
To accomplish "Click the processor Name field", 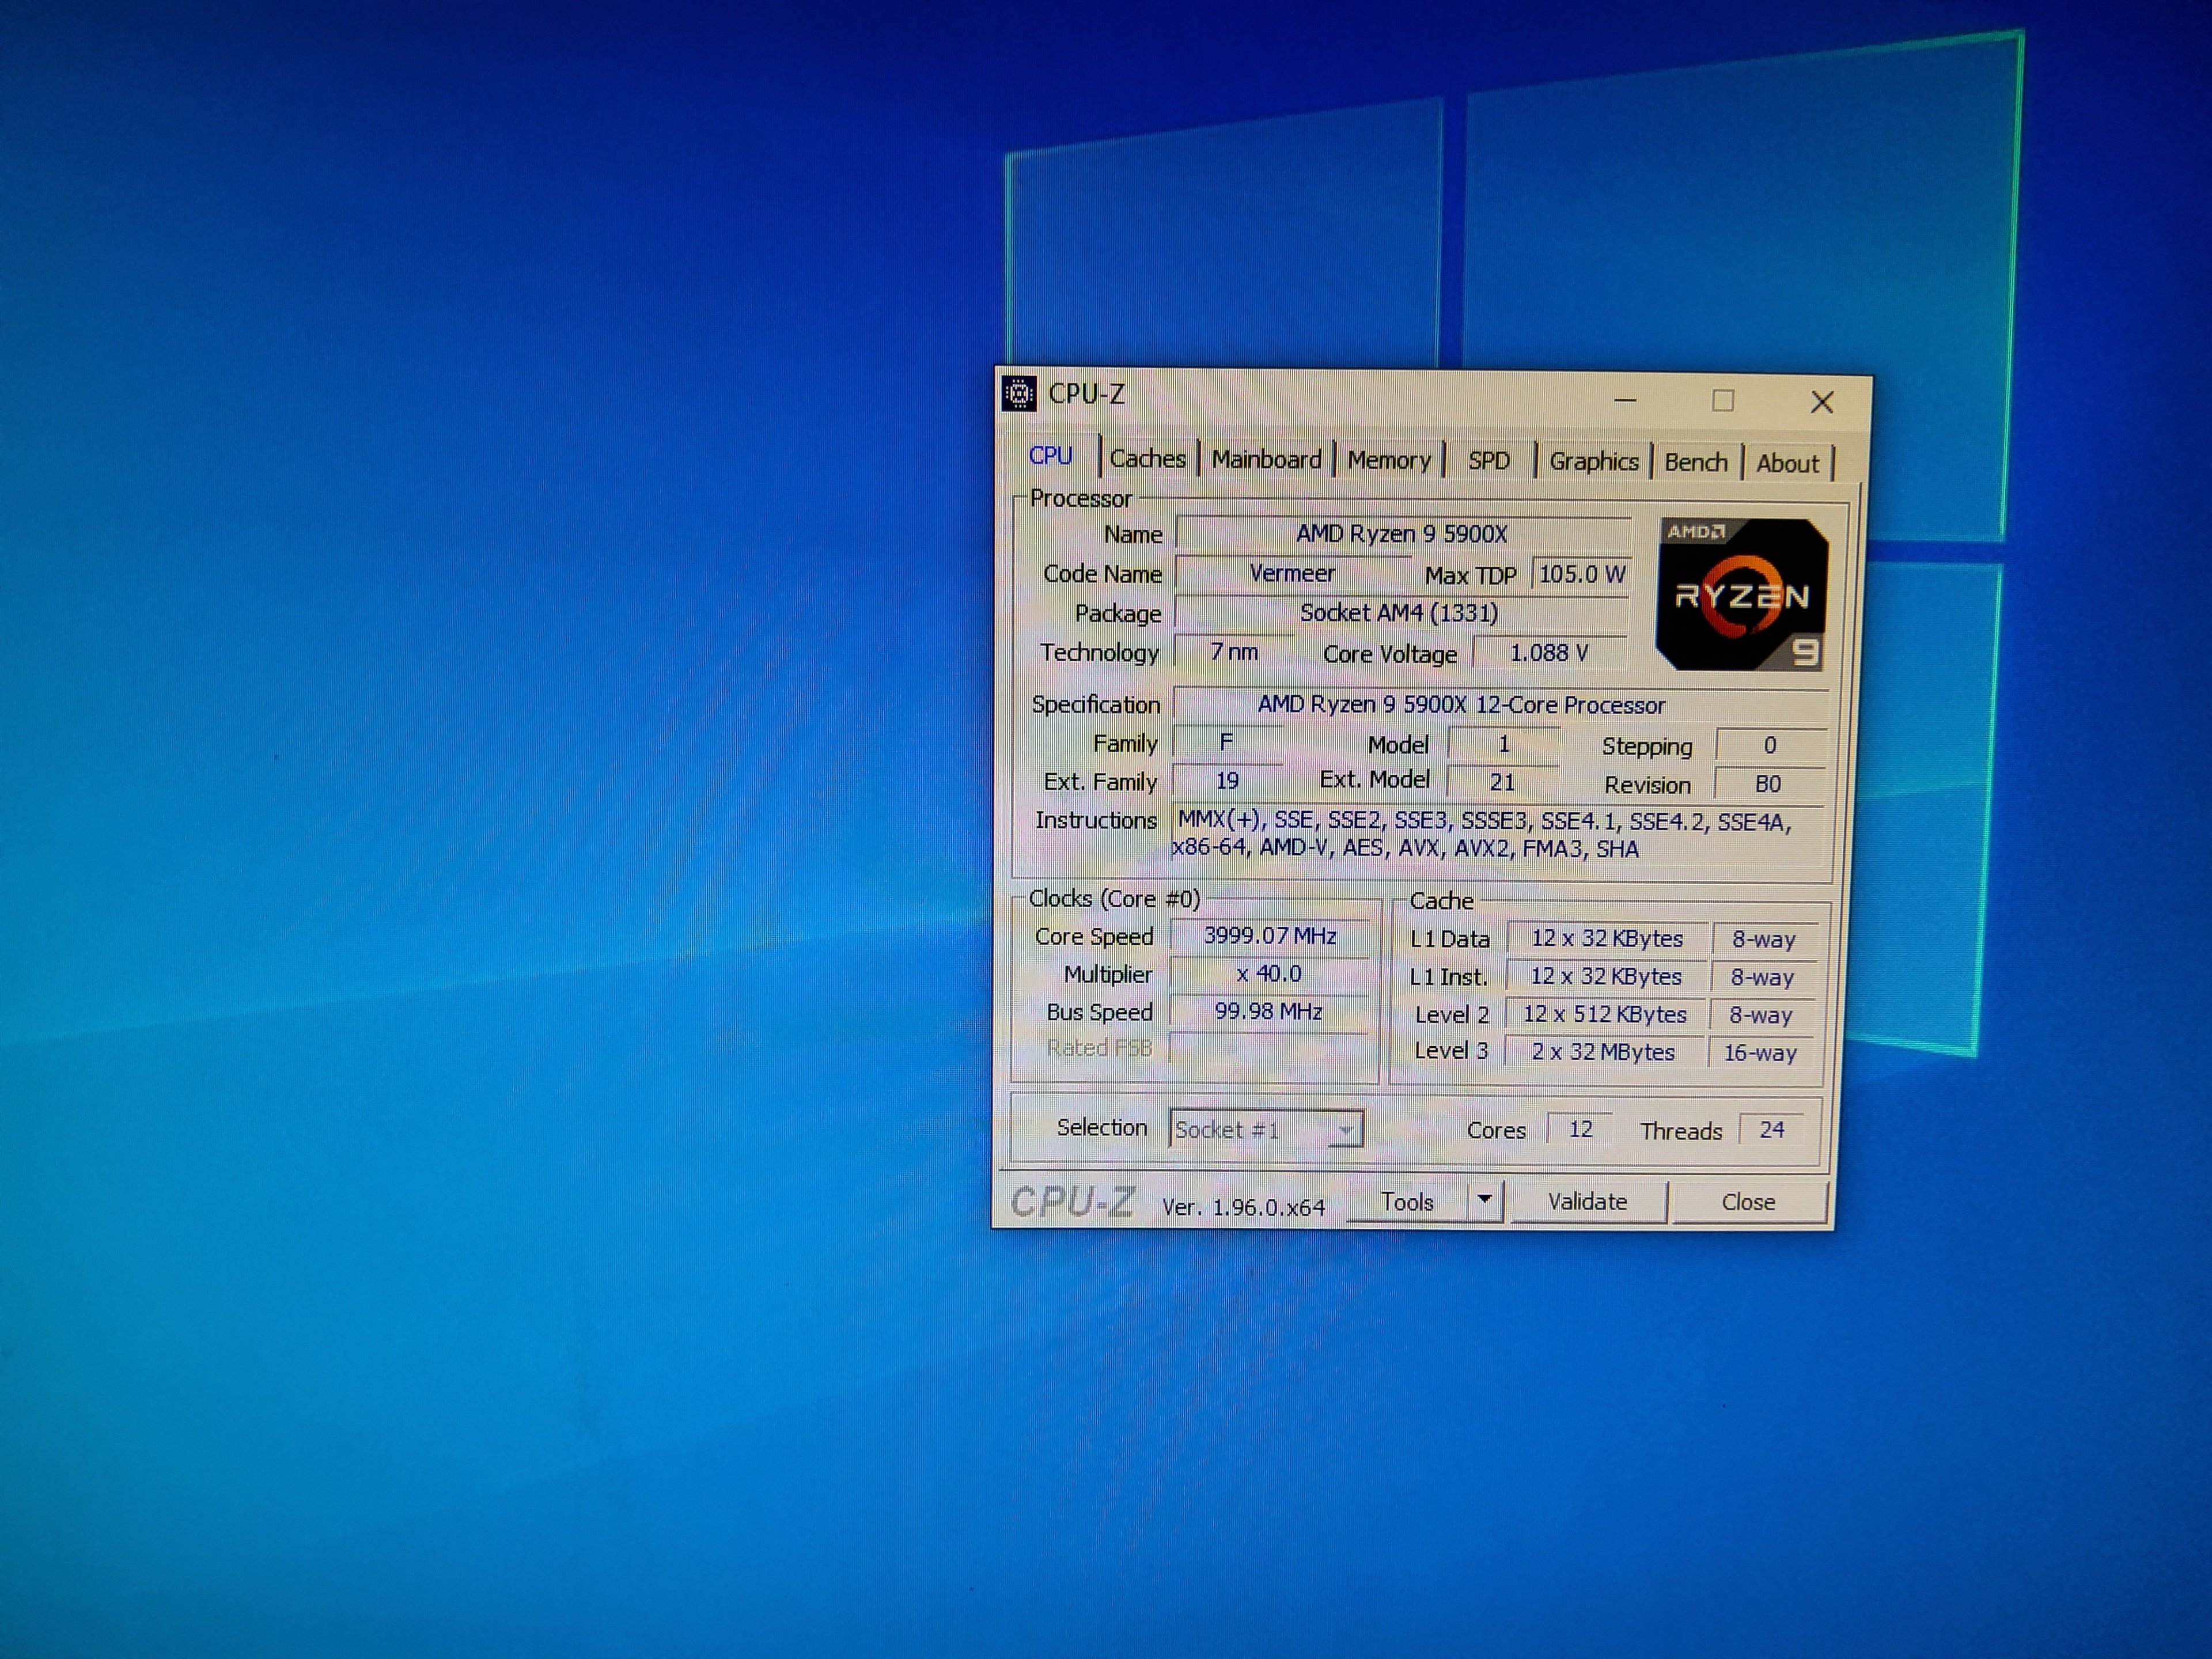I will (1401, 534).
